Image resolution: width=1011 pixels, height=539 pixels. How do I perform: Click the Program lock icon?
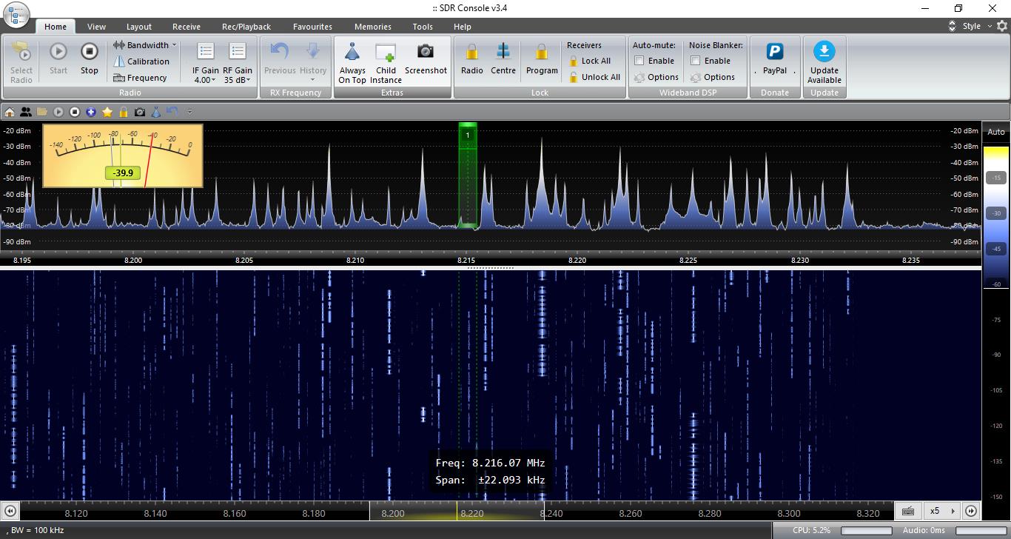[x=542, y=52]
